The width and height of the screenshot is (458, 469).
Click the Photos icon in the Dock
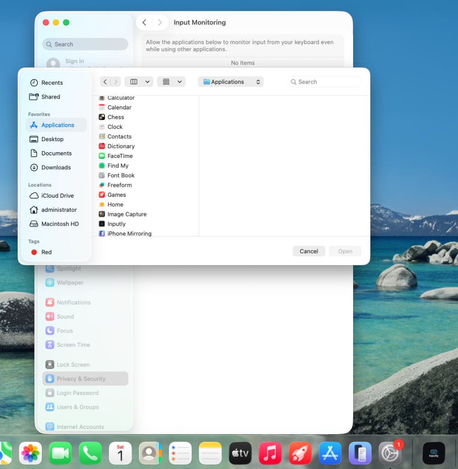click(30, 453)
